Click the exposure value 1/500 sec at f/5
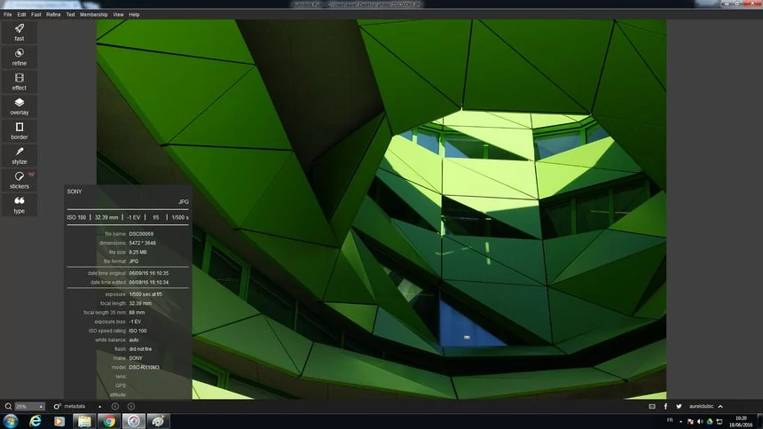This screenshot has width=763, height=429. 146,294
